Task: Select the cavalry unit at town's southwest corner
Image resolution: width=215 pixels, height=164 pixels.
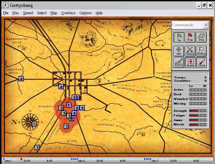Action: (x=61, y=87)
